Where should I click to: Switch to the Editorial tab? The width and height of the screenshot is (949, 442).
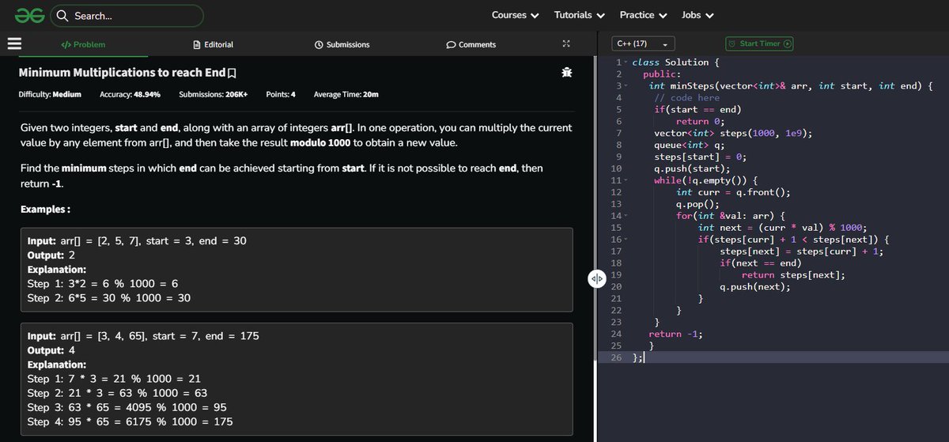(214, 44)
